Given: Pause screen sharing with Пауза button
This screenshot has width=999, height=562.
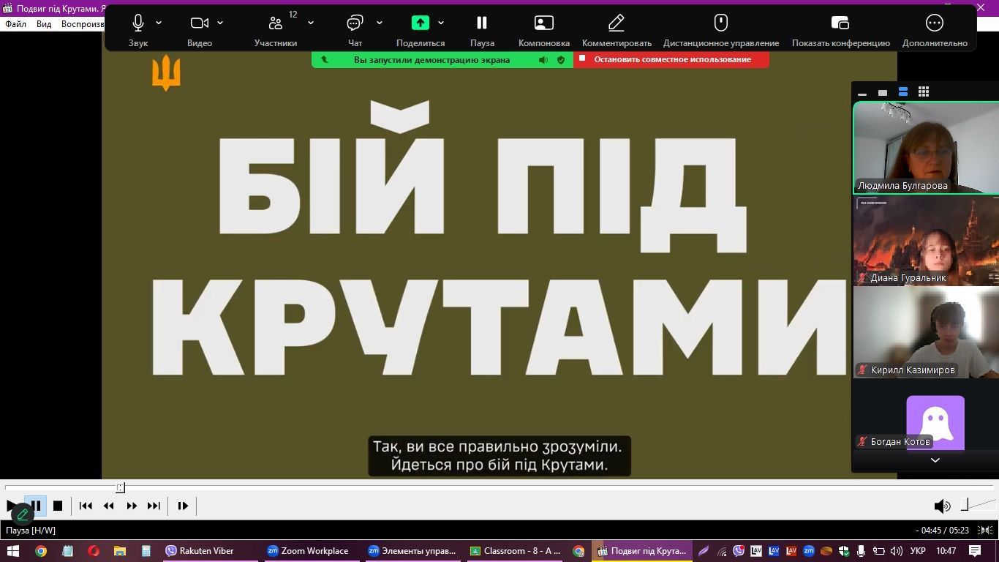Looking at the screenshot, I should click(482, 23).
